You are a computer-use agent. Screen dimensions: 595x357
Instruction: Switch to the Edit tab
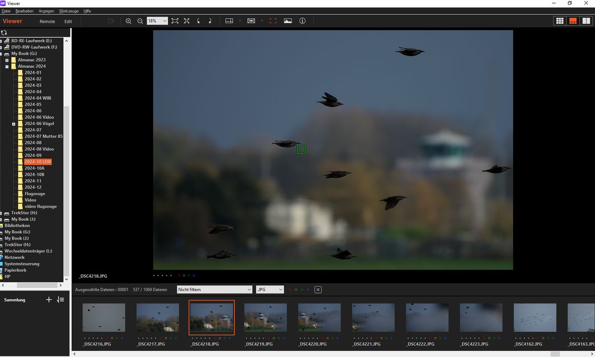(68, 21)
